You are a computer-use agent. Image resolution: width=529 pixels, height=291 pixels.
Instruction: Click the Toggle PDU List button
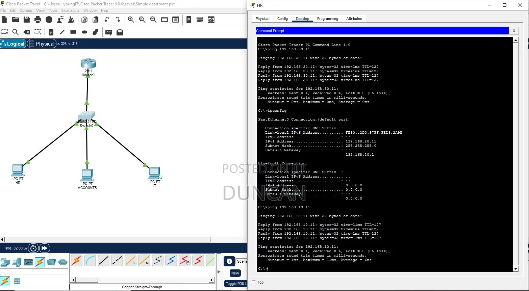tap(236, 284)
